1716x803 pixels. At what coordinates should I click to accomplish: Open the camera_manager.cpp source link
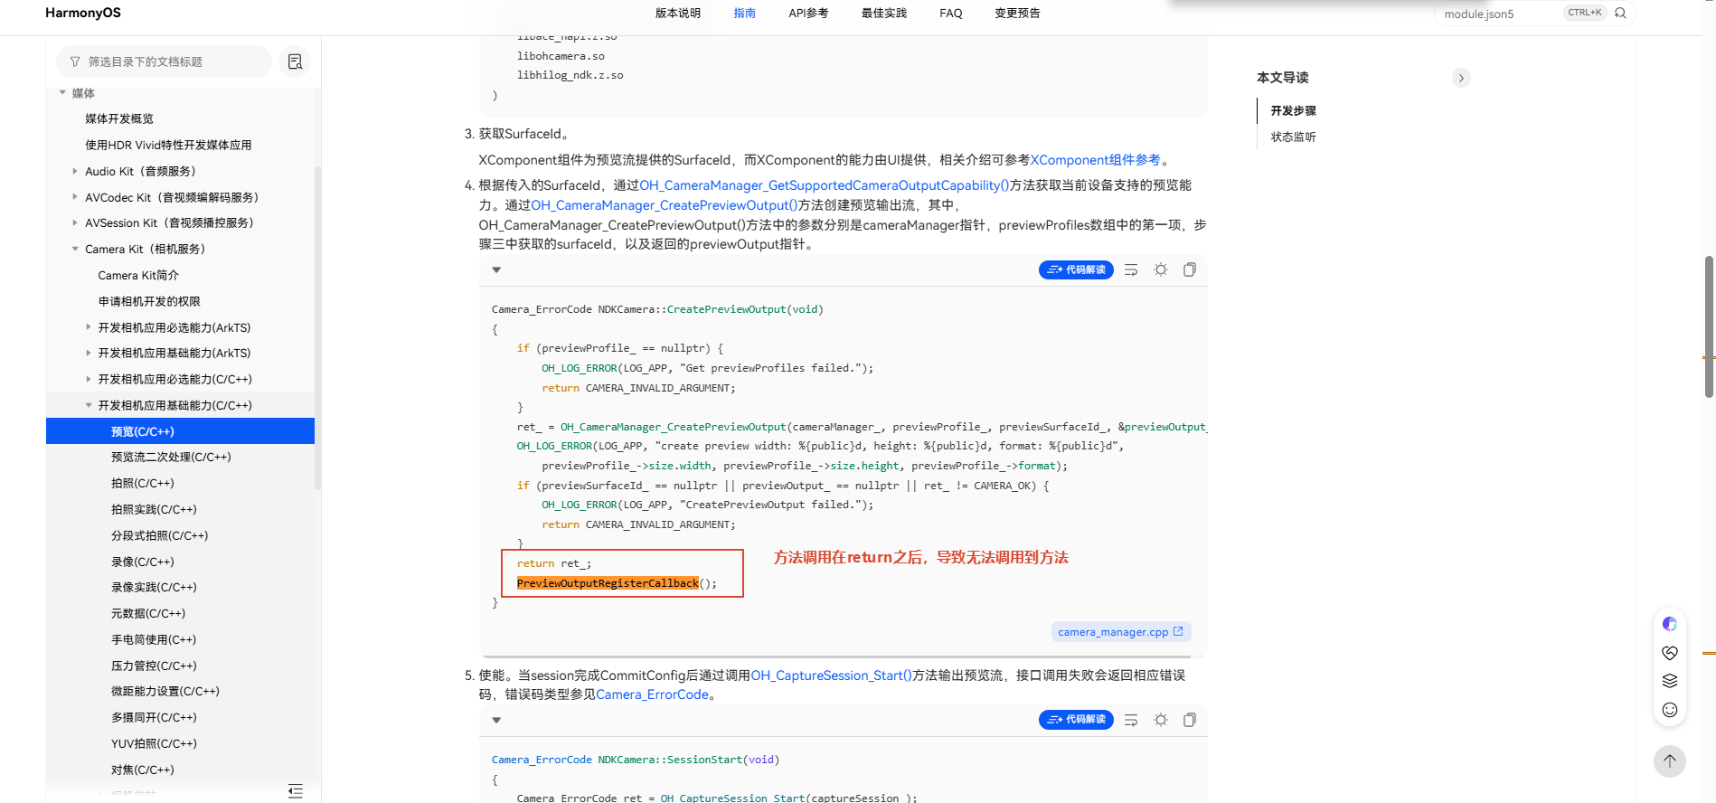pos(1120,632)
